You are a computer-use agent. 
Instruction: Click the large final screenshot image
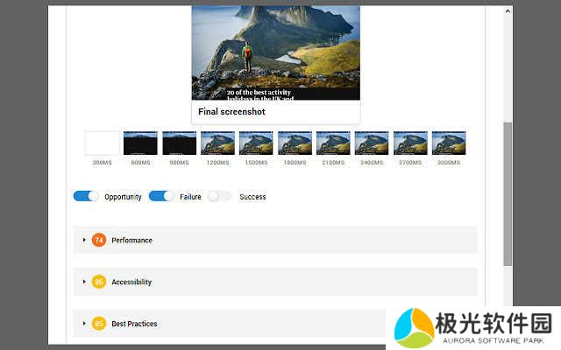tap(275, 52)
